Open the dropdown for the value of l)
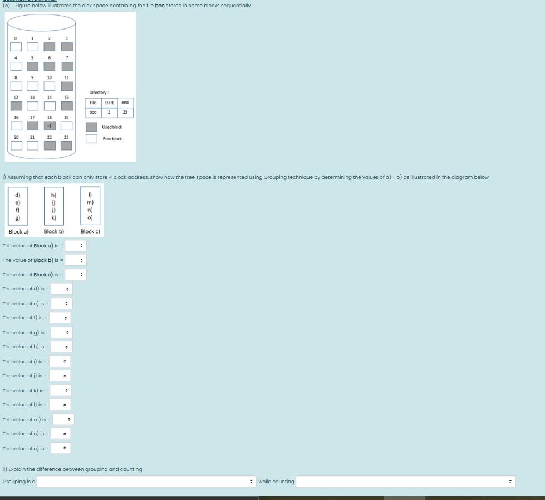The width and height of the screenshot is (545, 500). point(60,405)
